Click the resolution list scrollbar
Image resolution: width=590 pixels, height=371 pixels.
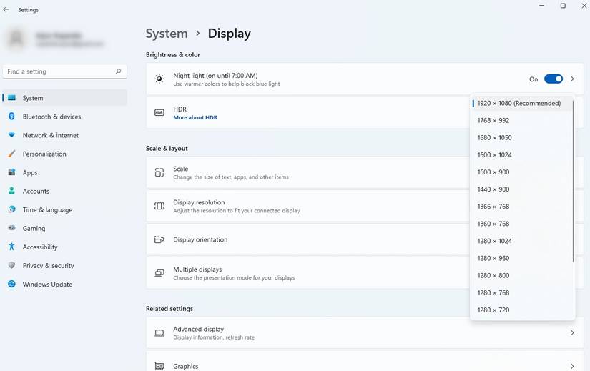[574, 179]
